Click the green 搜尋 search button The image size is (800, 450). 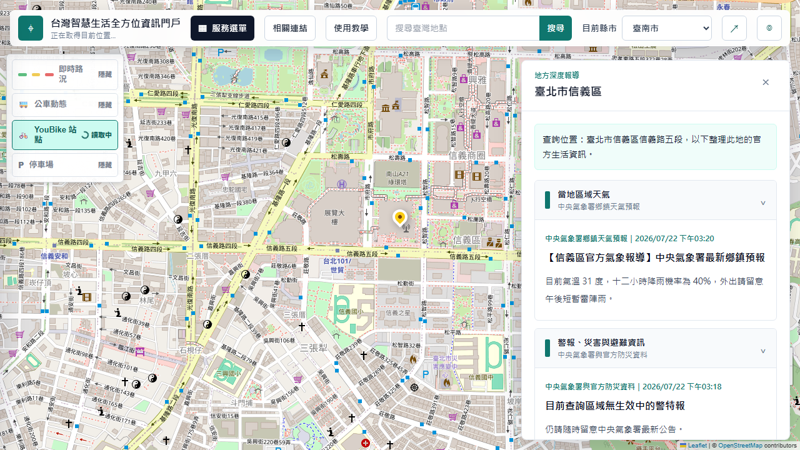(556, 28)
